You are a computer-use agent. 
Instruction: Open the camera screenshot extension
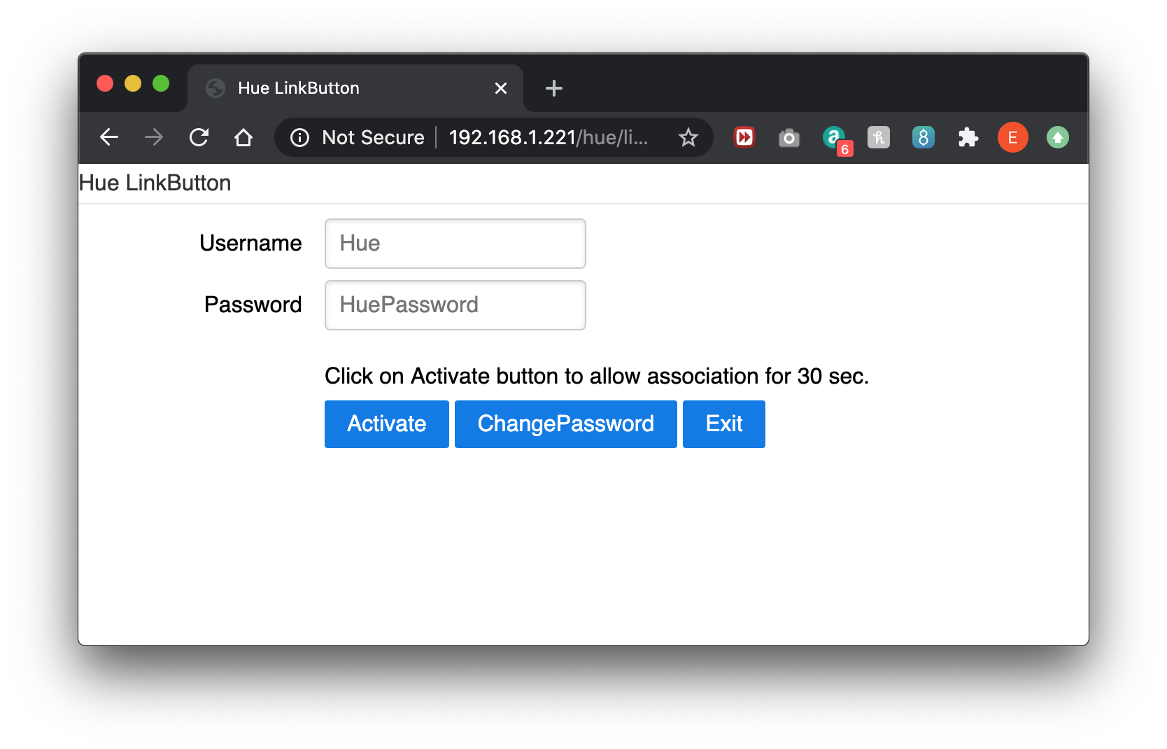pos(788,137)
